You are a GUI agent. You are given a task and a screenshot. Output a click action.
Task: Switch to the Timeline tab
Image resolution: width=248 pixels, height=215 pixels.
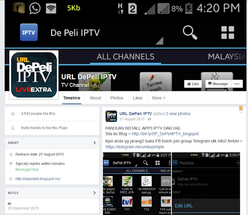[72, 98]
